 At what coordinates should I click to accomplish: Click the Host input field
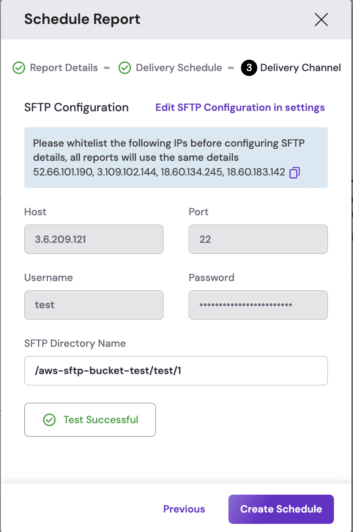(x=94, y=239)
